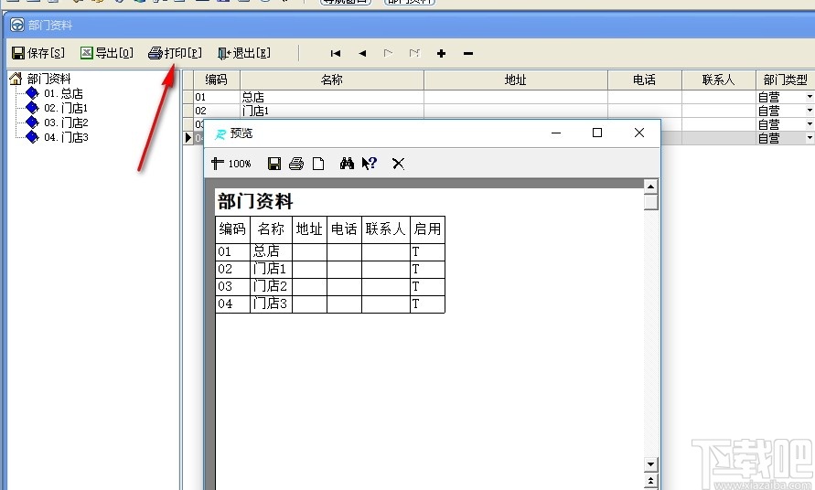The height and width of the screenshot is (490, 815).
Task: Click 总店 cell in preview table
Action: pyautogui.click(x=271, y=251)
